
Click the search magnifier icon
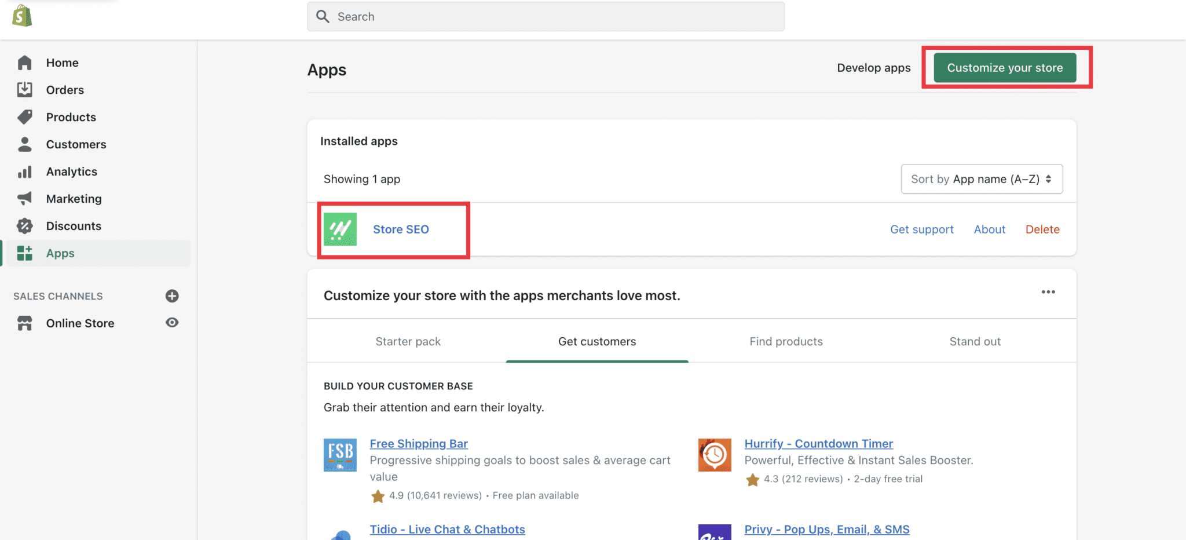[x=323, y=16]
